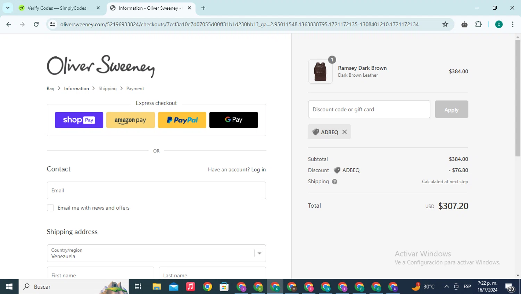Open the Extensions puzzle icon

478,24
